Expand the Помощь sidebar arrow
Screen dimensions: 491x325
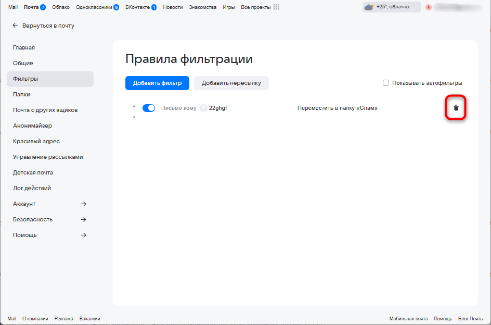(x=83, y=235)
